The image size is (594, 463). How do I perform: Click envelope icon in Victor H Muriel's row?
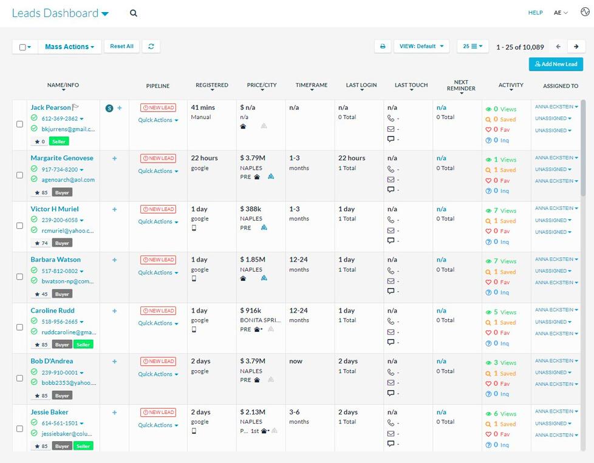(391, 230)
